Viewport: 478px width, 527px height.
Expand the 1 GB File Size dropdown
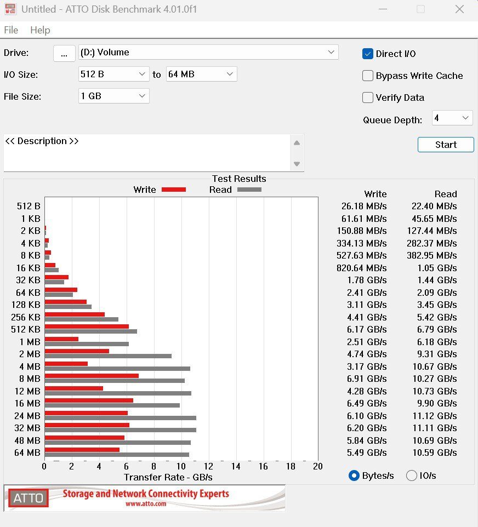click(x=114, y=96)
